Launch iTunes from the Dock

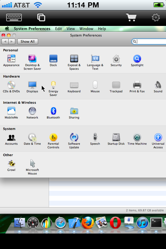[142, 223]
